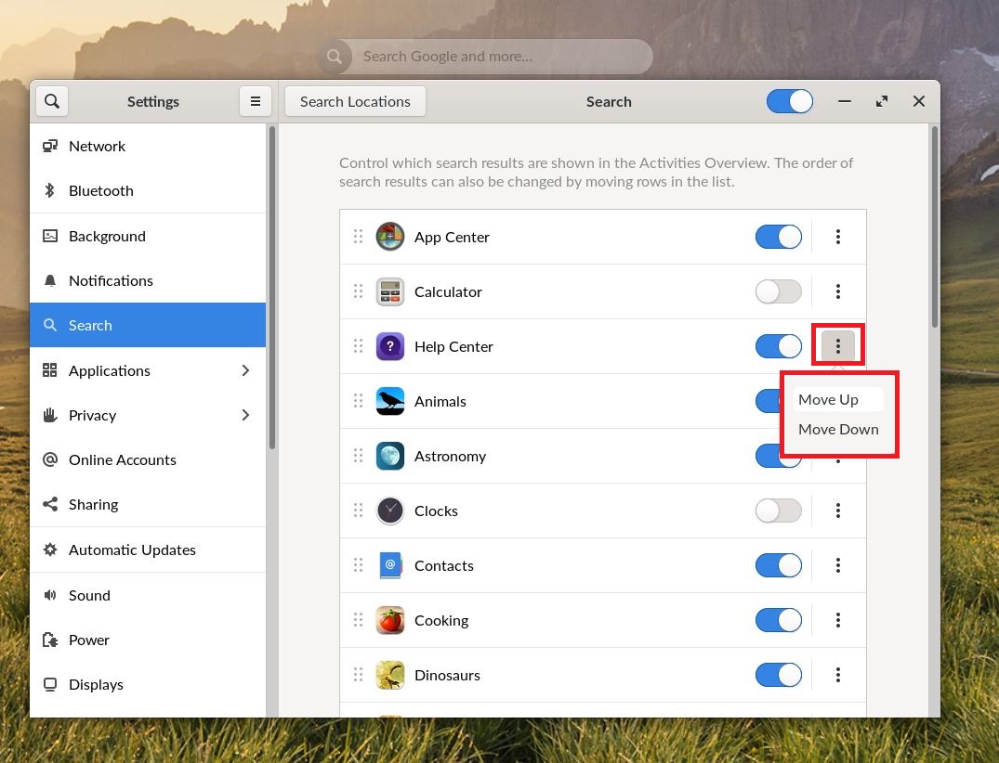This screenshot has height=763, width=999.
Task: Click the Calculator app icon
Action: click(x=390, y=291)
